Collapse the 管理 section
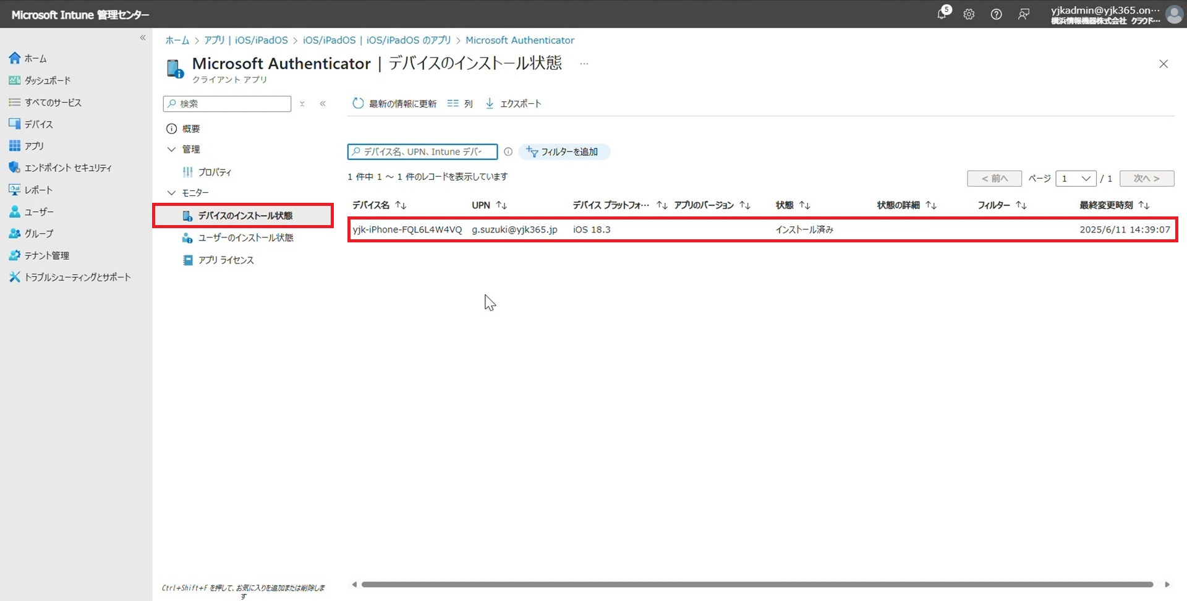The width and height of the screenshot is (1187, 601). (x=172, y=150)
